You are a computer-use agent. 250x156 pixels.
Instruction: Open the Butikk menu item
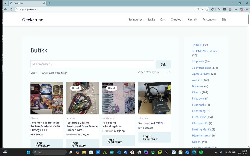(x=151, y=19)
